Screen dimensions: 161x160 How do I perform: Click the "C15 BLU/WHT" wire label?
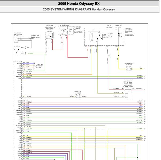tap(27, 113)
